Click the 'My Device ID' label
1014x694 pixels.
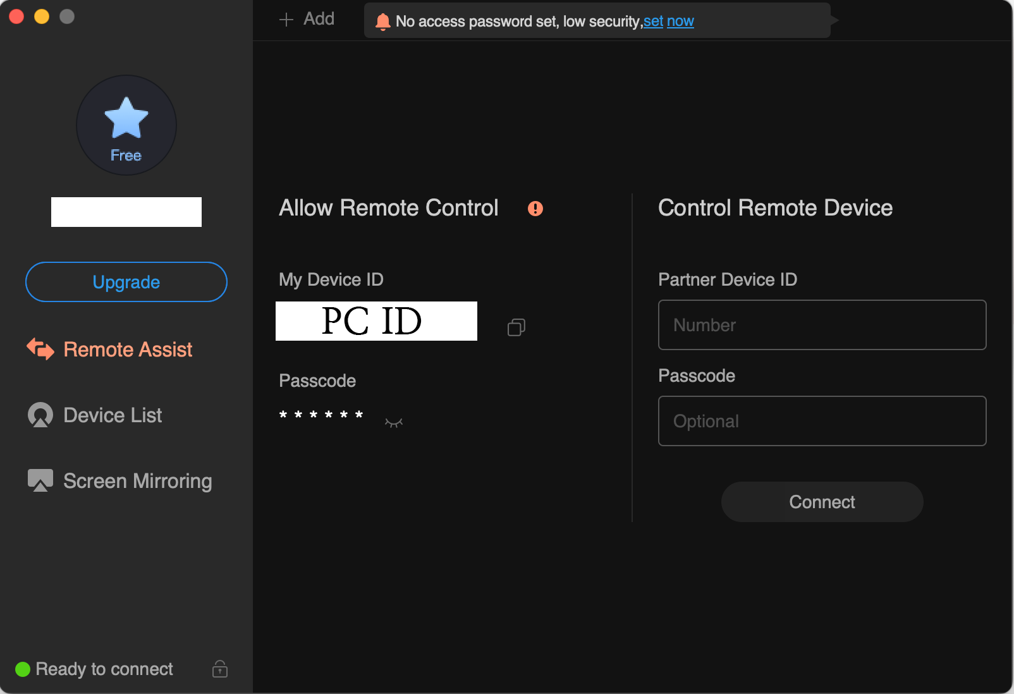click(x=331, y=279)
